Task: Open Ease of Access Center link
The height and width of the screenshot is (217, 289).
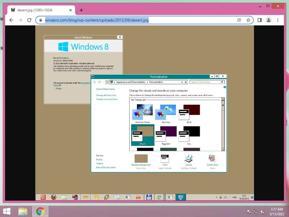Action: (x=106, y=167)
